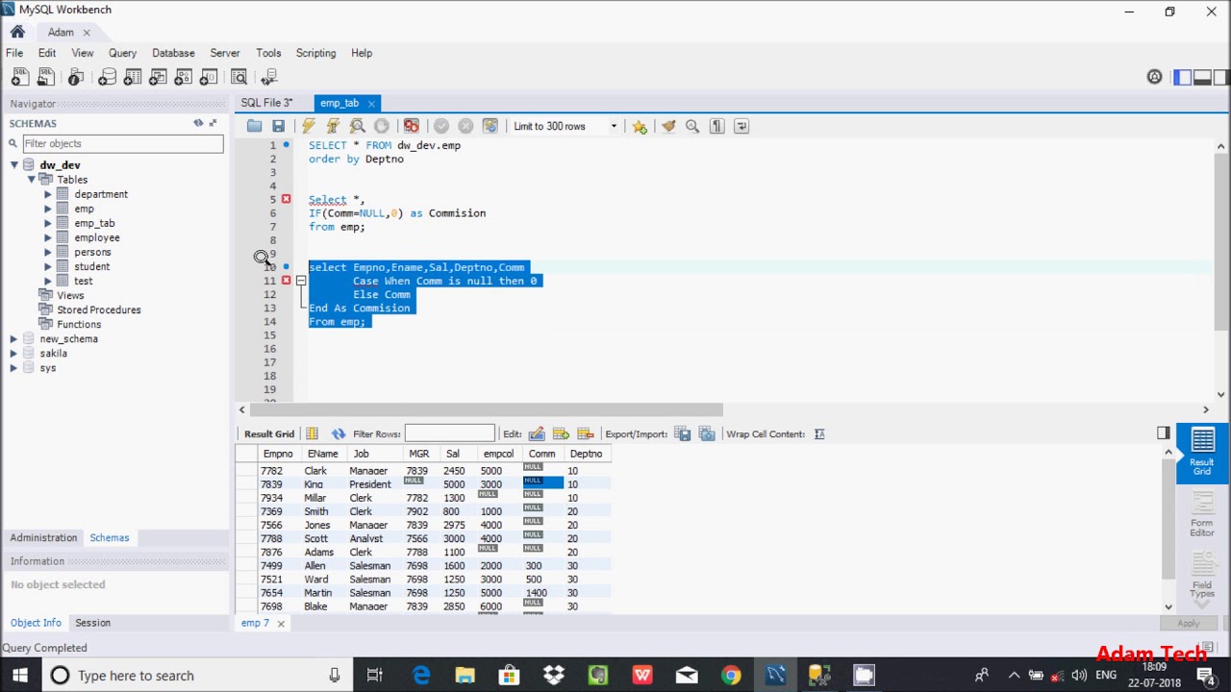
Task: Toggle word wrapping in the editor
Action: coord(741,126)
